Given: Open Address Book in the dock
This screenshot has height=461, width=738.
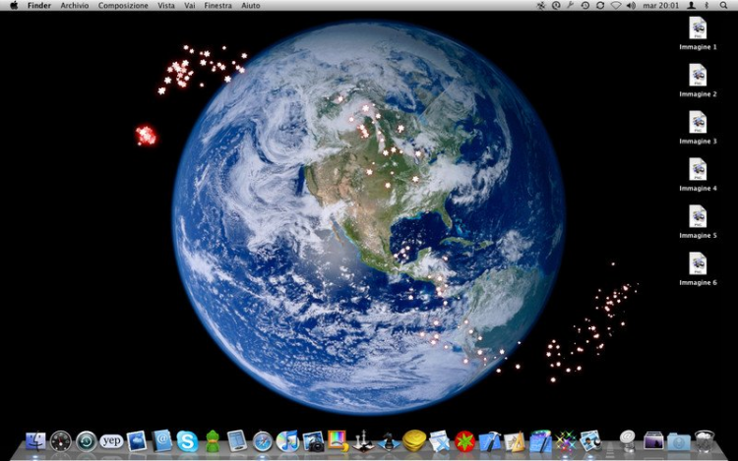Looking at the screenshot, I should click(x=162, y=440).
